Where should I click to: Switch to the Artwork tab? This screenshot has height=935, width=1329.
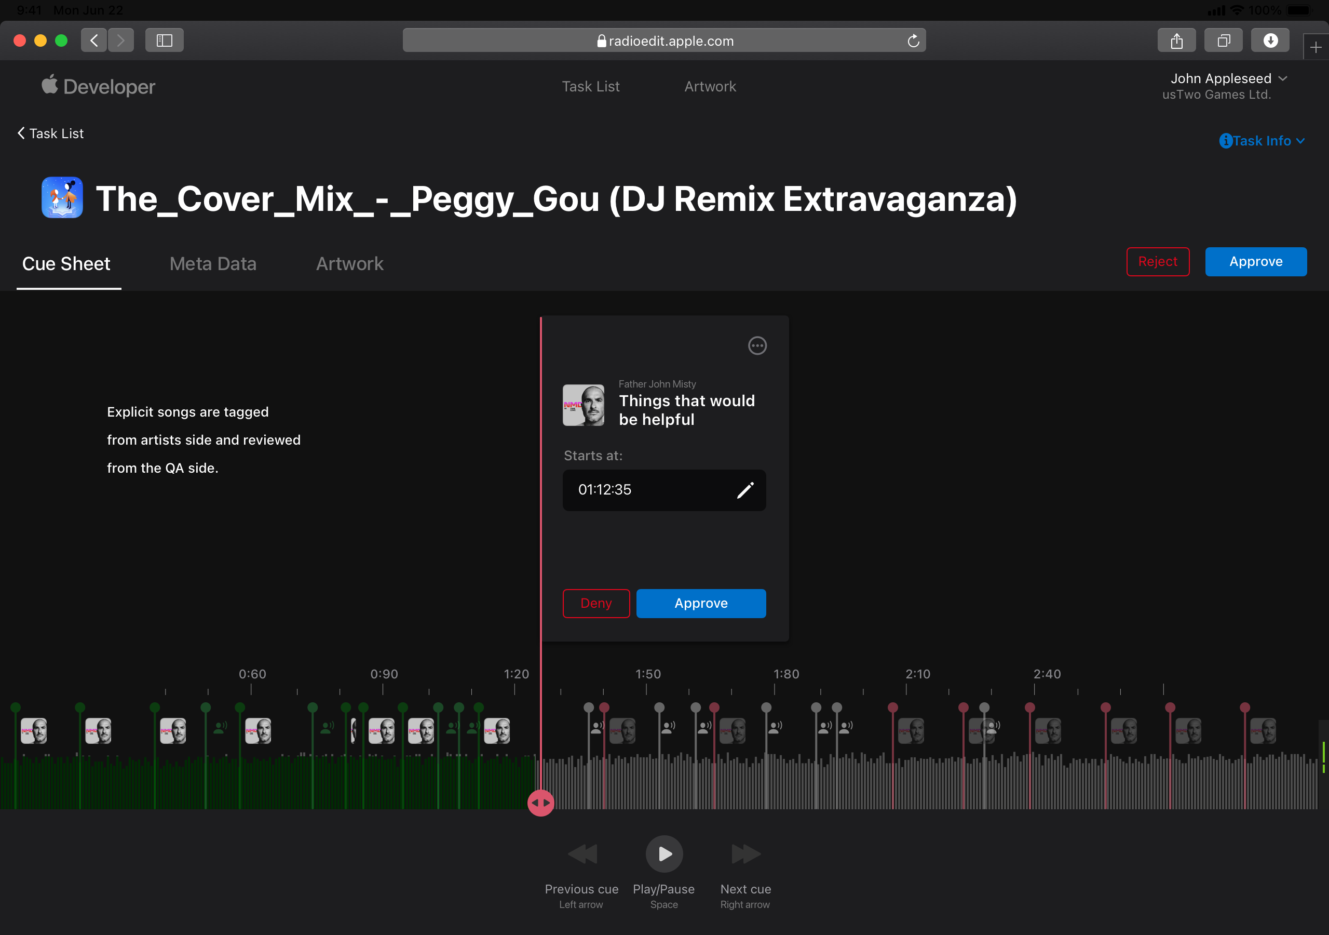349,263
